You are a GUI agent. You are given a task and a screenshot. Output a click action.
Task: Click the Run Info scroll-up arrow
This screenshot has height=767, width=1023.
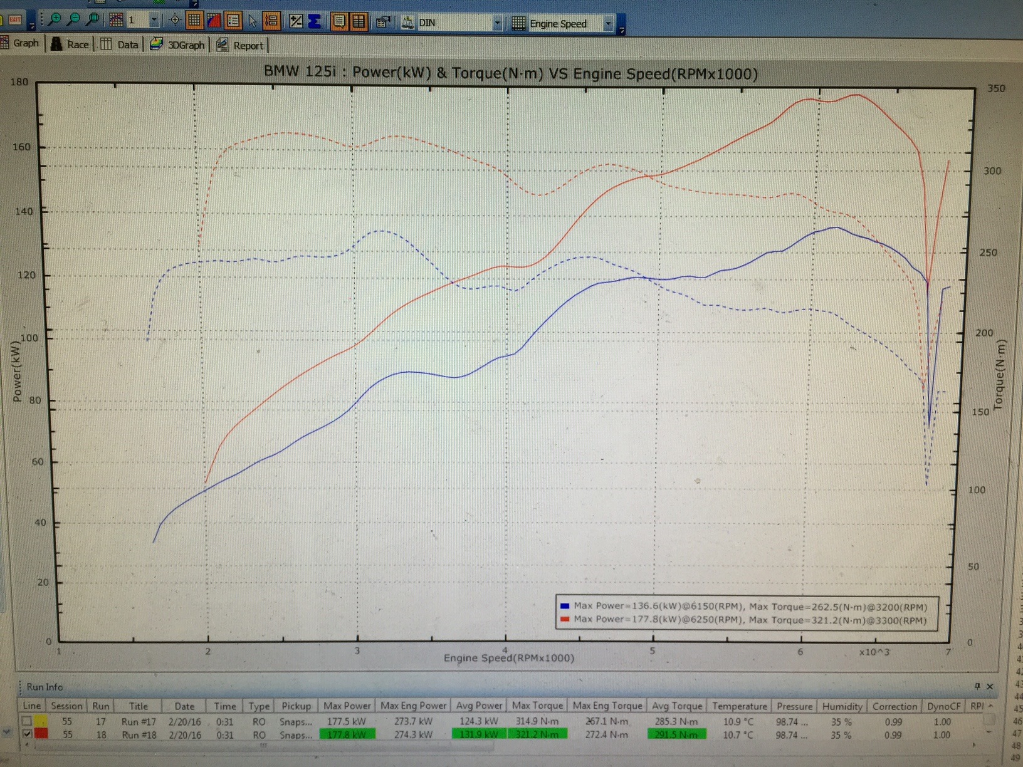(x=991, y=706)
